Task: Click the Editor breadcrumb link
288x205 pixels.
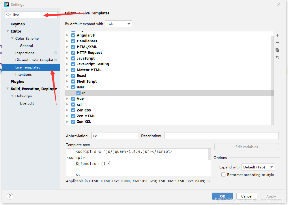Action: [70, 13]
